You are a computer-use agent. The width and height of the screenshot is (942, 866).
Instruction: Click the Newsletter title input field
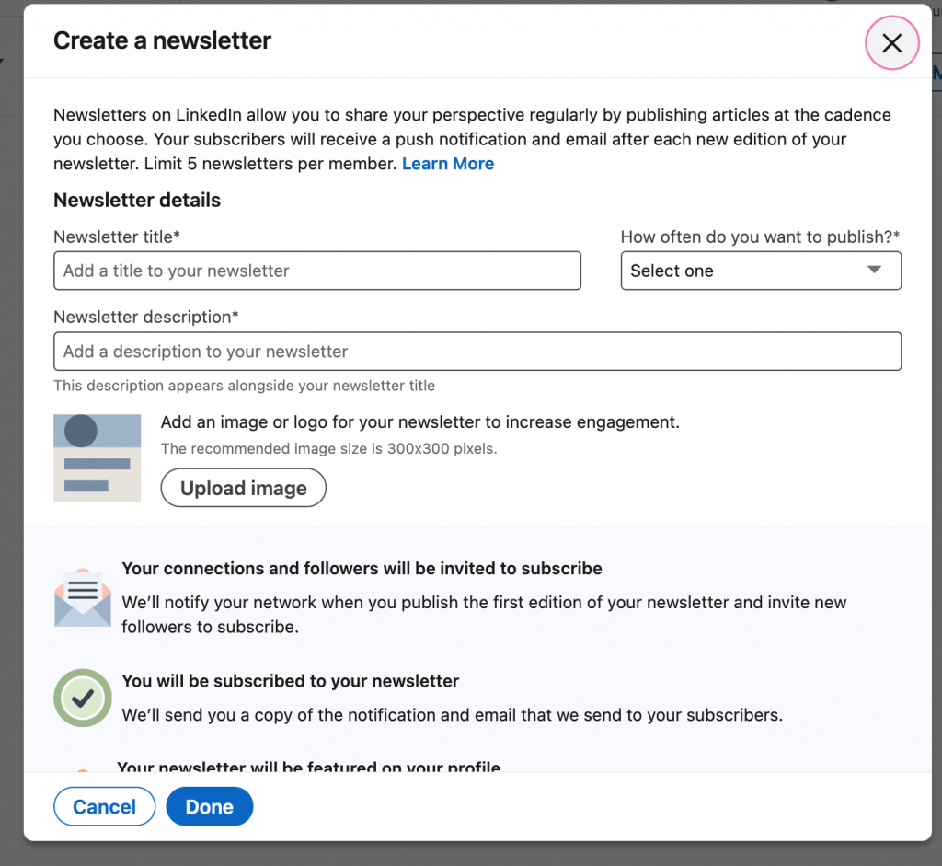(317, 271)
